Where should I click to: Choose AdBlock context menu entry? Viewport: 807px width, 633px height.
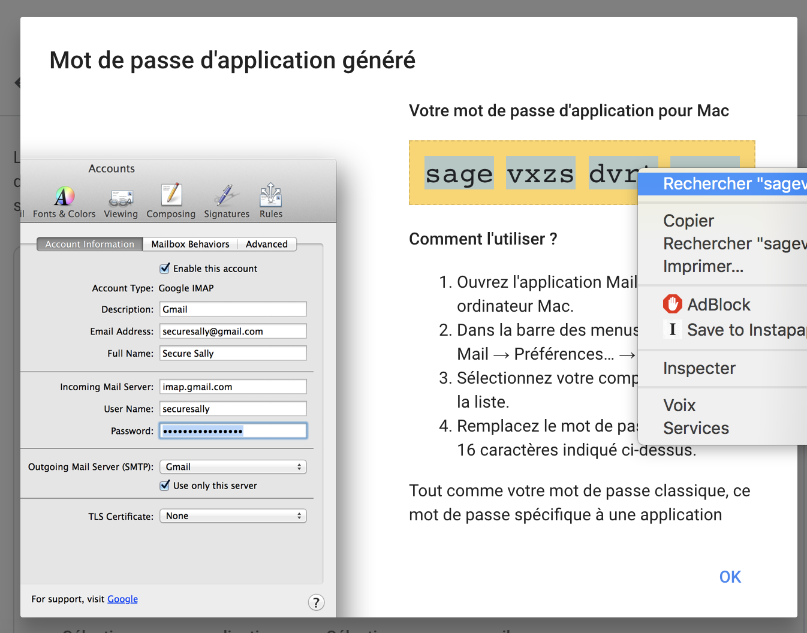pos(722,305)
